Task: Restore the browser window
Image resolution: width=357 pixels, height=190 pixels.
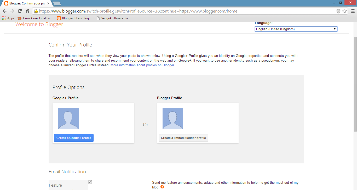Action: [341, 2]
